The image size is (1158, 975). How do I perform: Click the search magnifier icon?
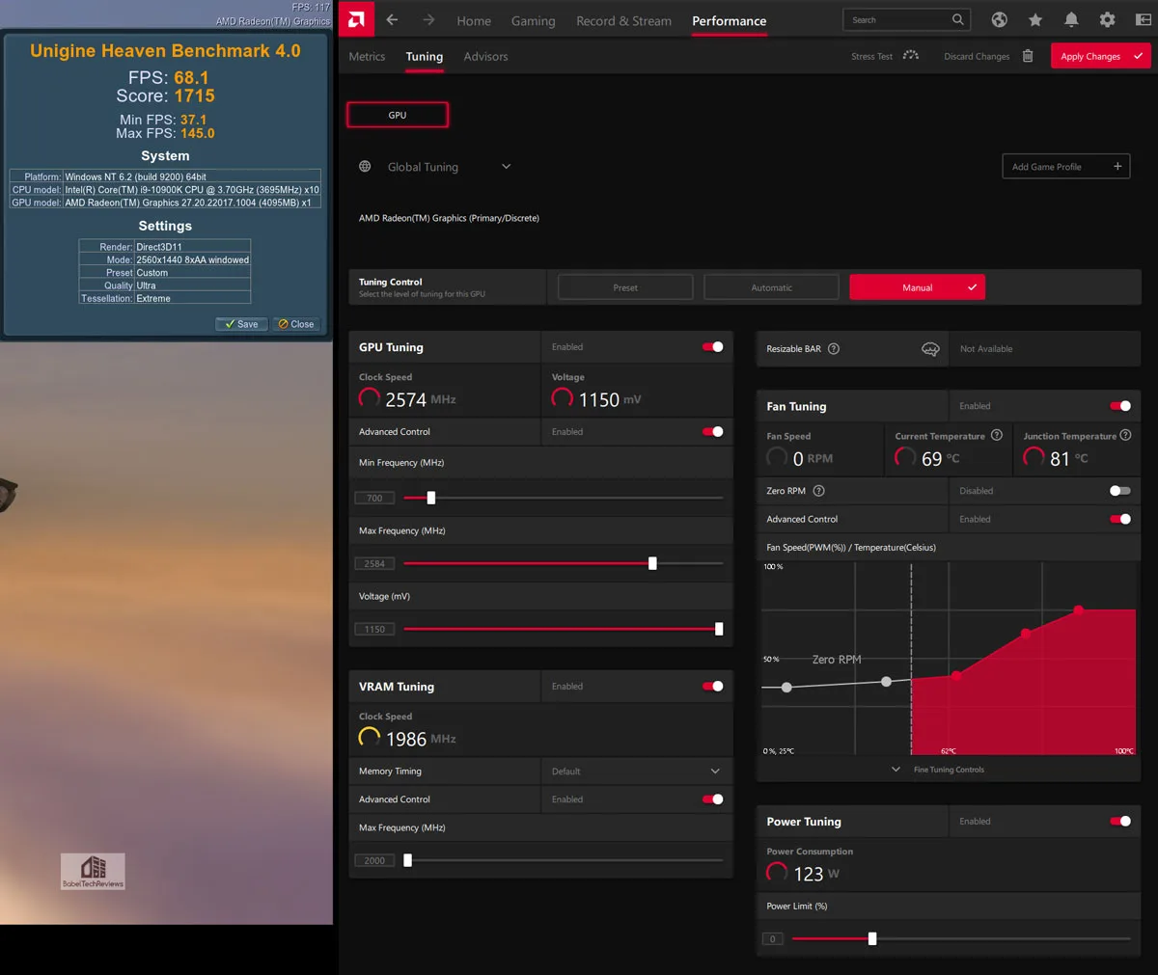(x=957, y=19)
